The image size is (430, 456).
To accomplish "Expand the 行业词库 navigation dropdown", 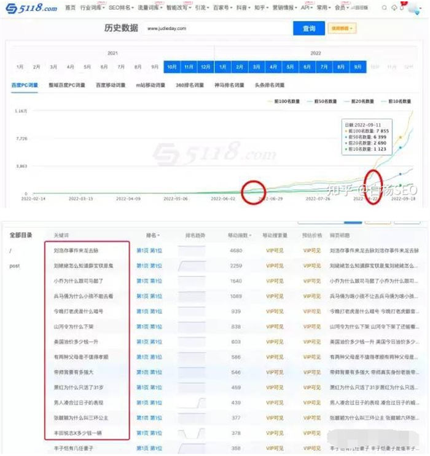I will pyautogui.click(x=93, y=7).
